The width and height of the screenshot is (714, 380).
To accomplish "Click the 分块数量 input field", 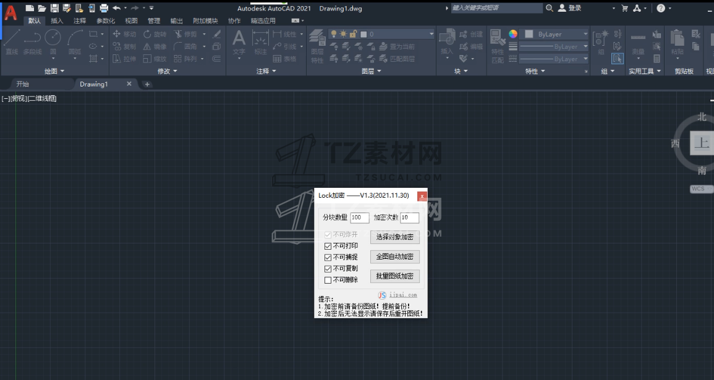I will point(359,217).
